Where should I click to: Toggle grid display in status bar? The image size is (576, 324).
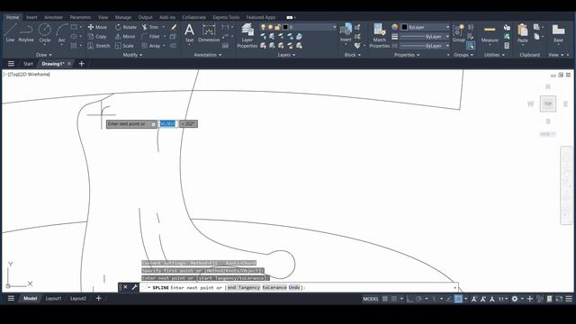tap(384, 299)
